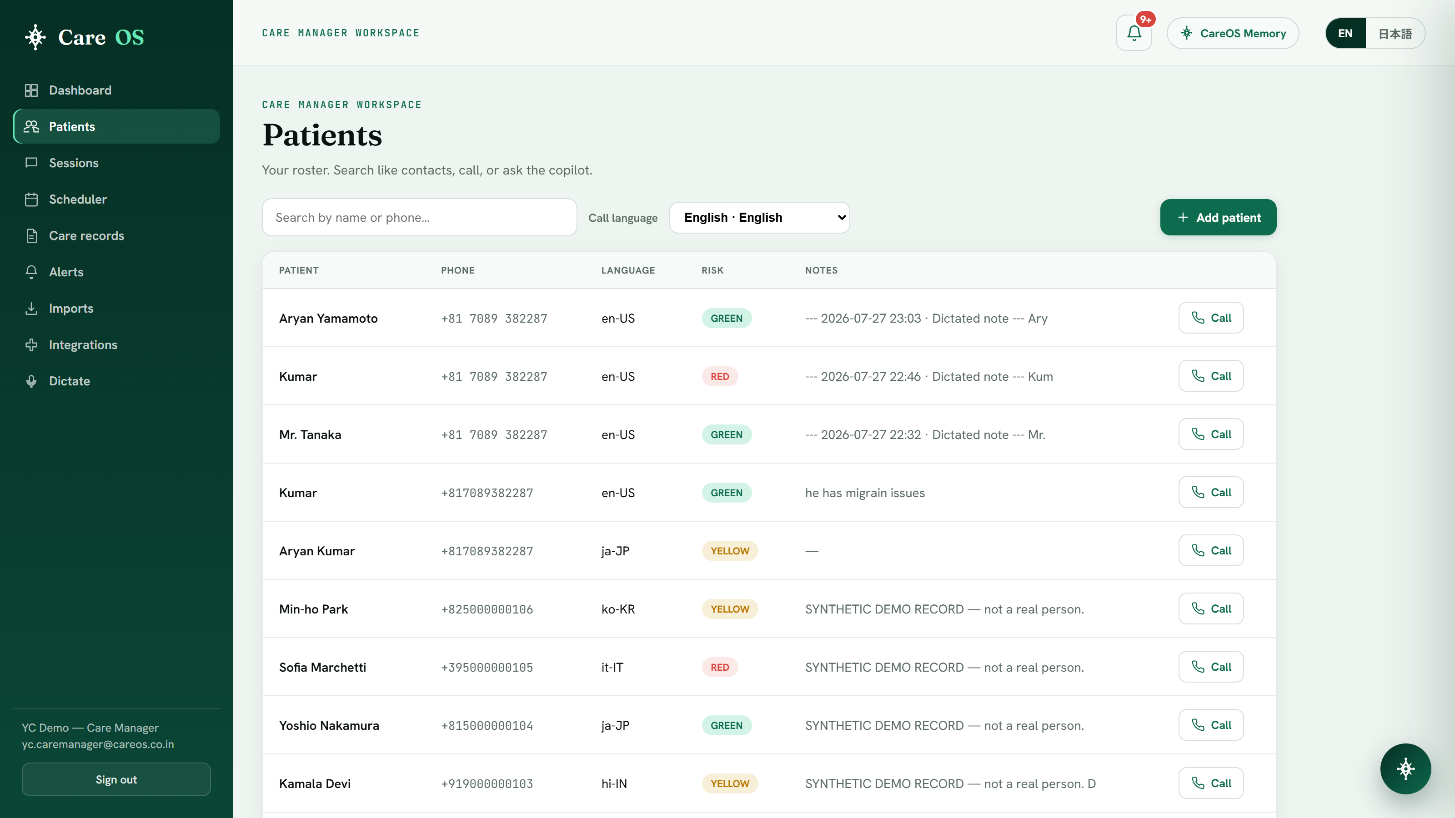
Task: Click phone number +395000000105
Action: (487, 667)
